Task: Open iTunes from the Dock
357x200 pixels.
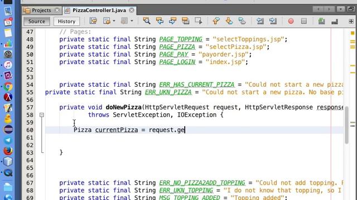Action: pos(8,65)
